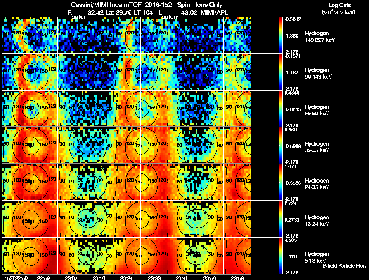Select the 'Hydrogen 149-227 keV' label

[319, 37]
